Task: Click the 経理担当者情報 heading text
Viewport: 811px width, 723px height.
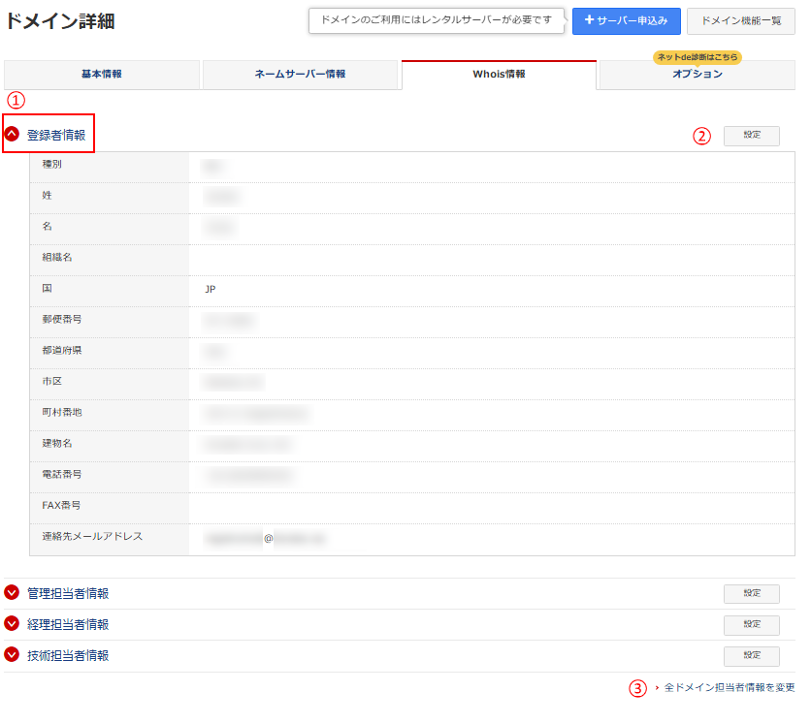Action: pyautogui.click(x=68, y=624)
